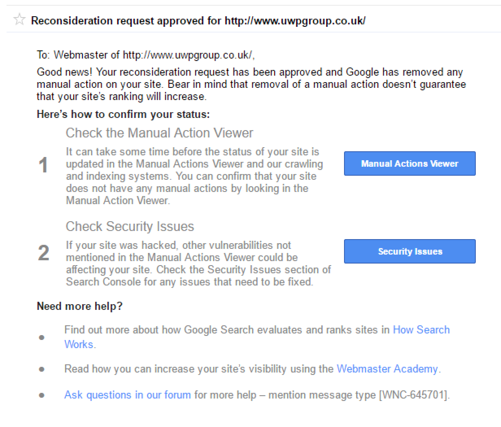This screenshot has width=501, height=427.
Task: Select the 'Check Security Issues' heading
Action: (130, 227)
